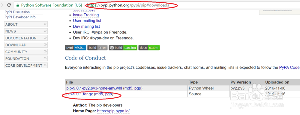Viewport: 300px width, 115px height.
Task: Reload the page with the refresh icon
Action: pyautogui.click(x=9, y=5)
